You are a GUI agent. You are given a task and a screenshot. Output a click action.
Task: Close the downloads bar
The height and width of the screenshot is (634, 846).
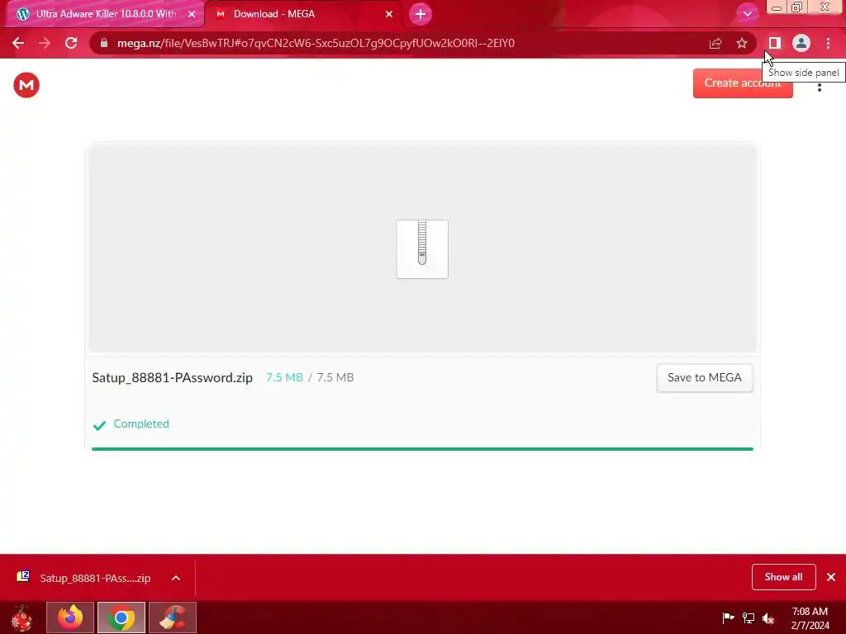coord(831,577)
